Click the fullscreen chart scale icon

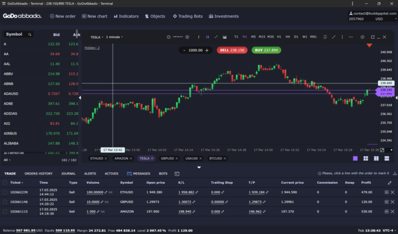383,150
